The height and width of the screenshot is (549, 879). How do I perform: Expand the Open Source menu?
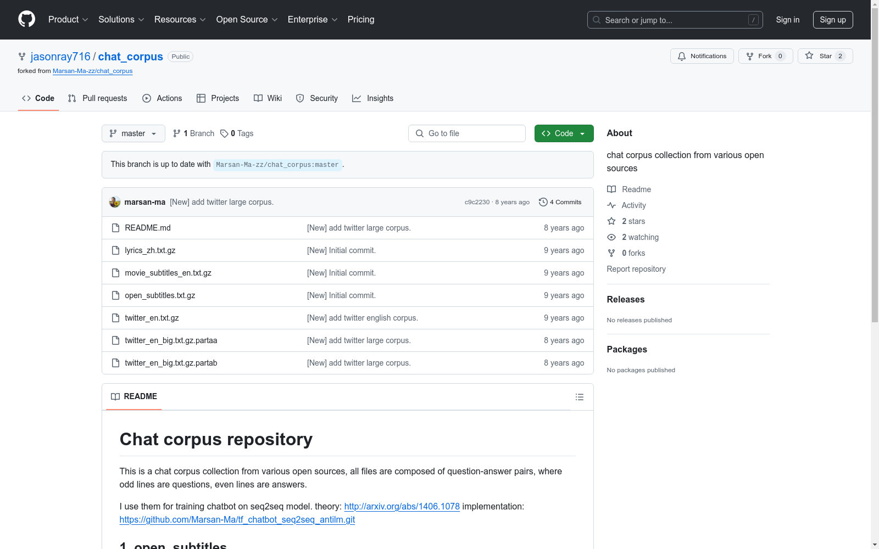click(x=247, y=20)
